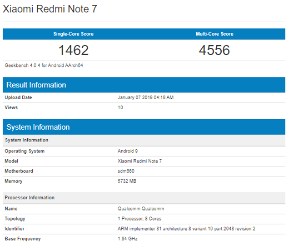
Task: Select the Qualcomm Qualcomm processor name
Action: (141, 209)
